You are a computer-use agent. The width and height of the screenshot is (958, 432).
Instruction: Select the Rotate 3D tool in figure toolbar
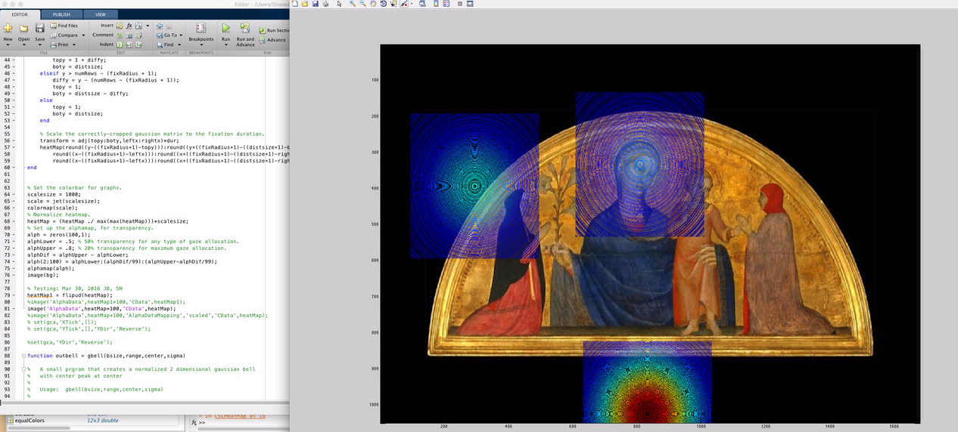pos(384,4)
